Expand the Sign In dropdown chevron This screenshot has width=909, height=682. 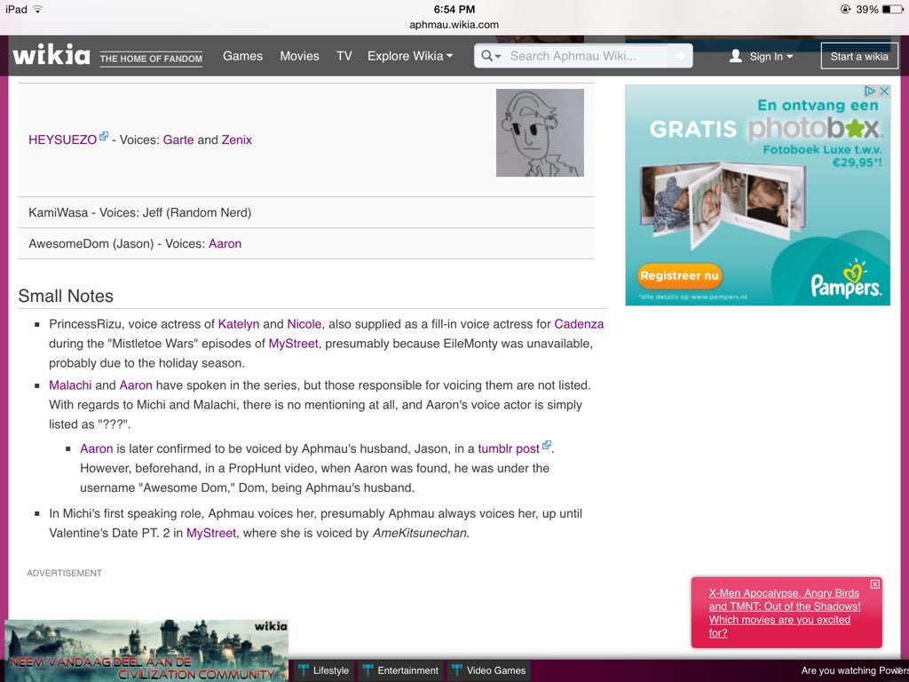click(x=788, y=56)
